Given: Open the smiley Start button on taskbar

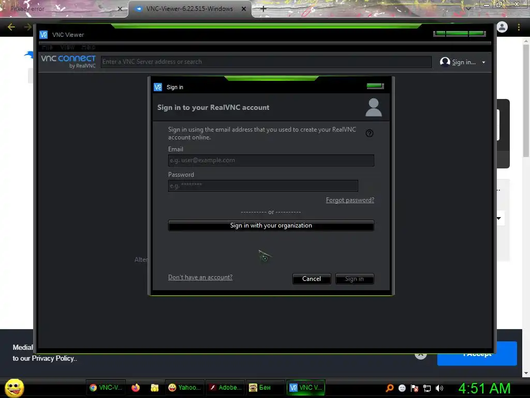Looking at the screenshot, I should pos(14,388).
